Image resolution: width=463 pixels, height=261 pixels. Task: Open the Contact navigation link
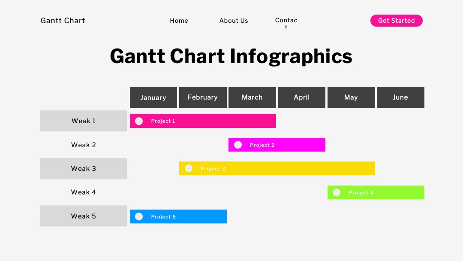coord(286,23)
